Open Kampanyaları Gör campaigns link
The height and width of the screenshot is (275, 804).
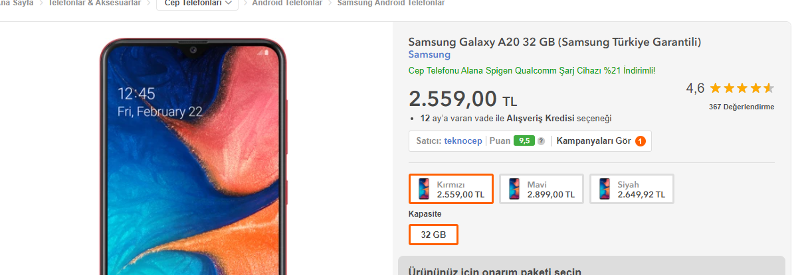coord(593,140)
